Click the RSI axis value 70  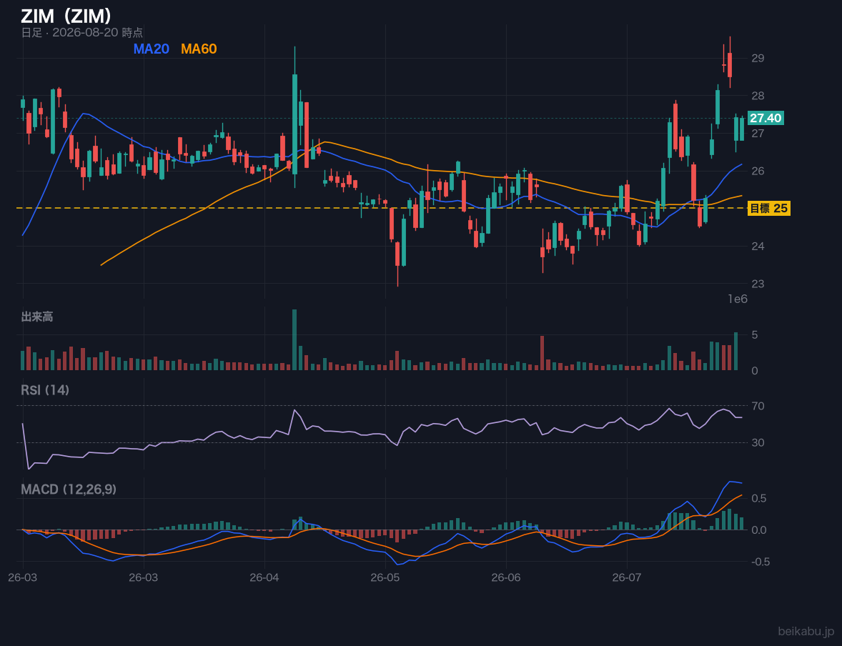pyautogui.click(x=758, y=406)
